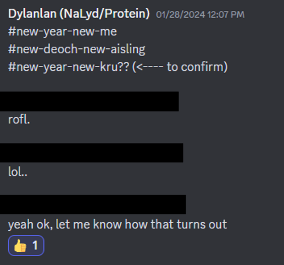Click the reaction count number 1
Image resolution: width=284 pixels, height=265 pixels.
pyautogui.click(x=35, y=245)
